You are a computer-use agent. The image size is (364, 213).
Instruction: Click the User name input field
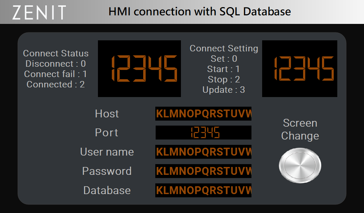point(203,152)
